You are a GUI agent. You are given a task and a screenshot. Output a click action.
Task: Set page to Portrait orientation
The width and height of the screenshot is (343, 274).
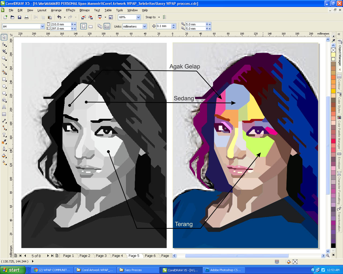pyautogui.click(x=84, y=26)
